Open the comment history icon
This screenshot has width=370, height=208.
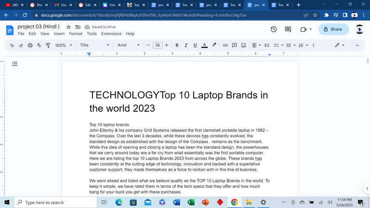click(288, 29)
